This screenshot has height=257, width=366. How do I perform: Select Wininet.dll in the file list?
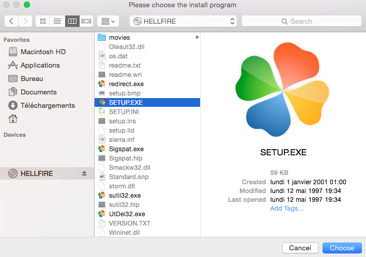pyautogui.click(x=147, y=233)
